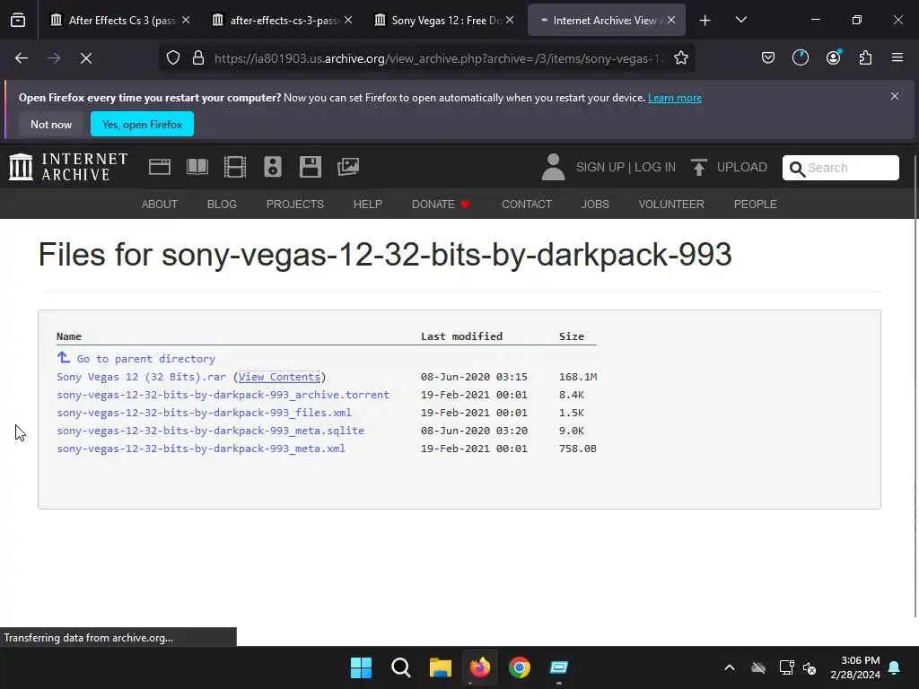Click the Not now button
The image size is (919, 689).
51,124
